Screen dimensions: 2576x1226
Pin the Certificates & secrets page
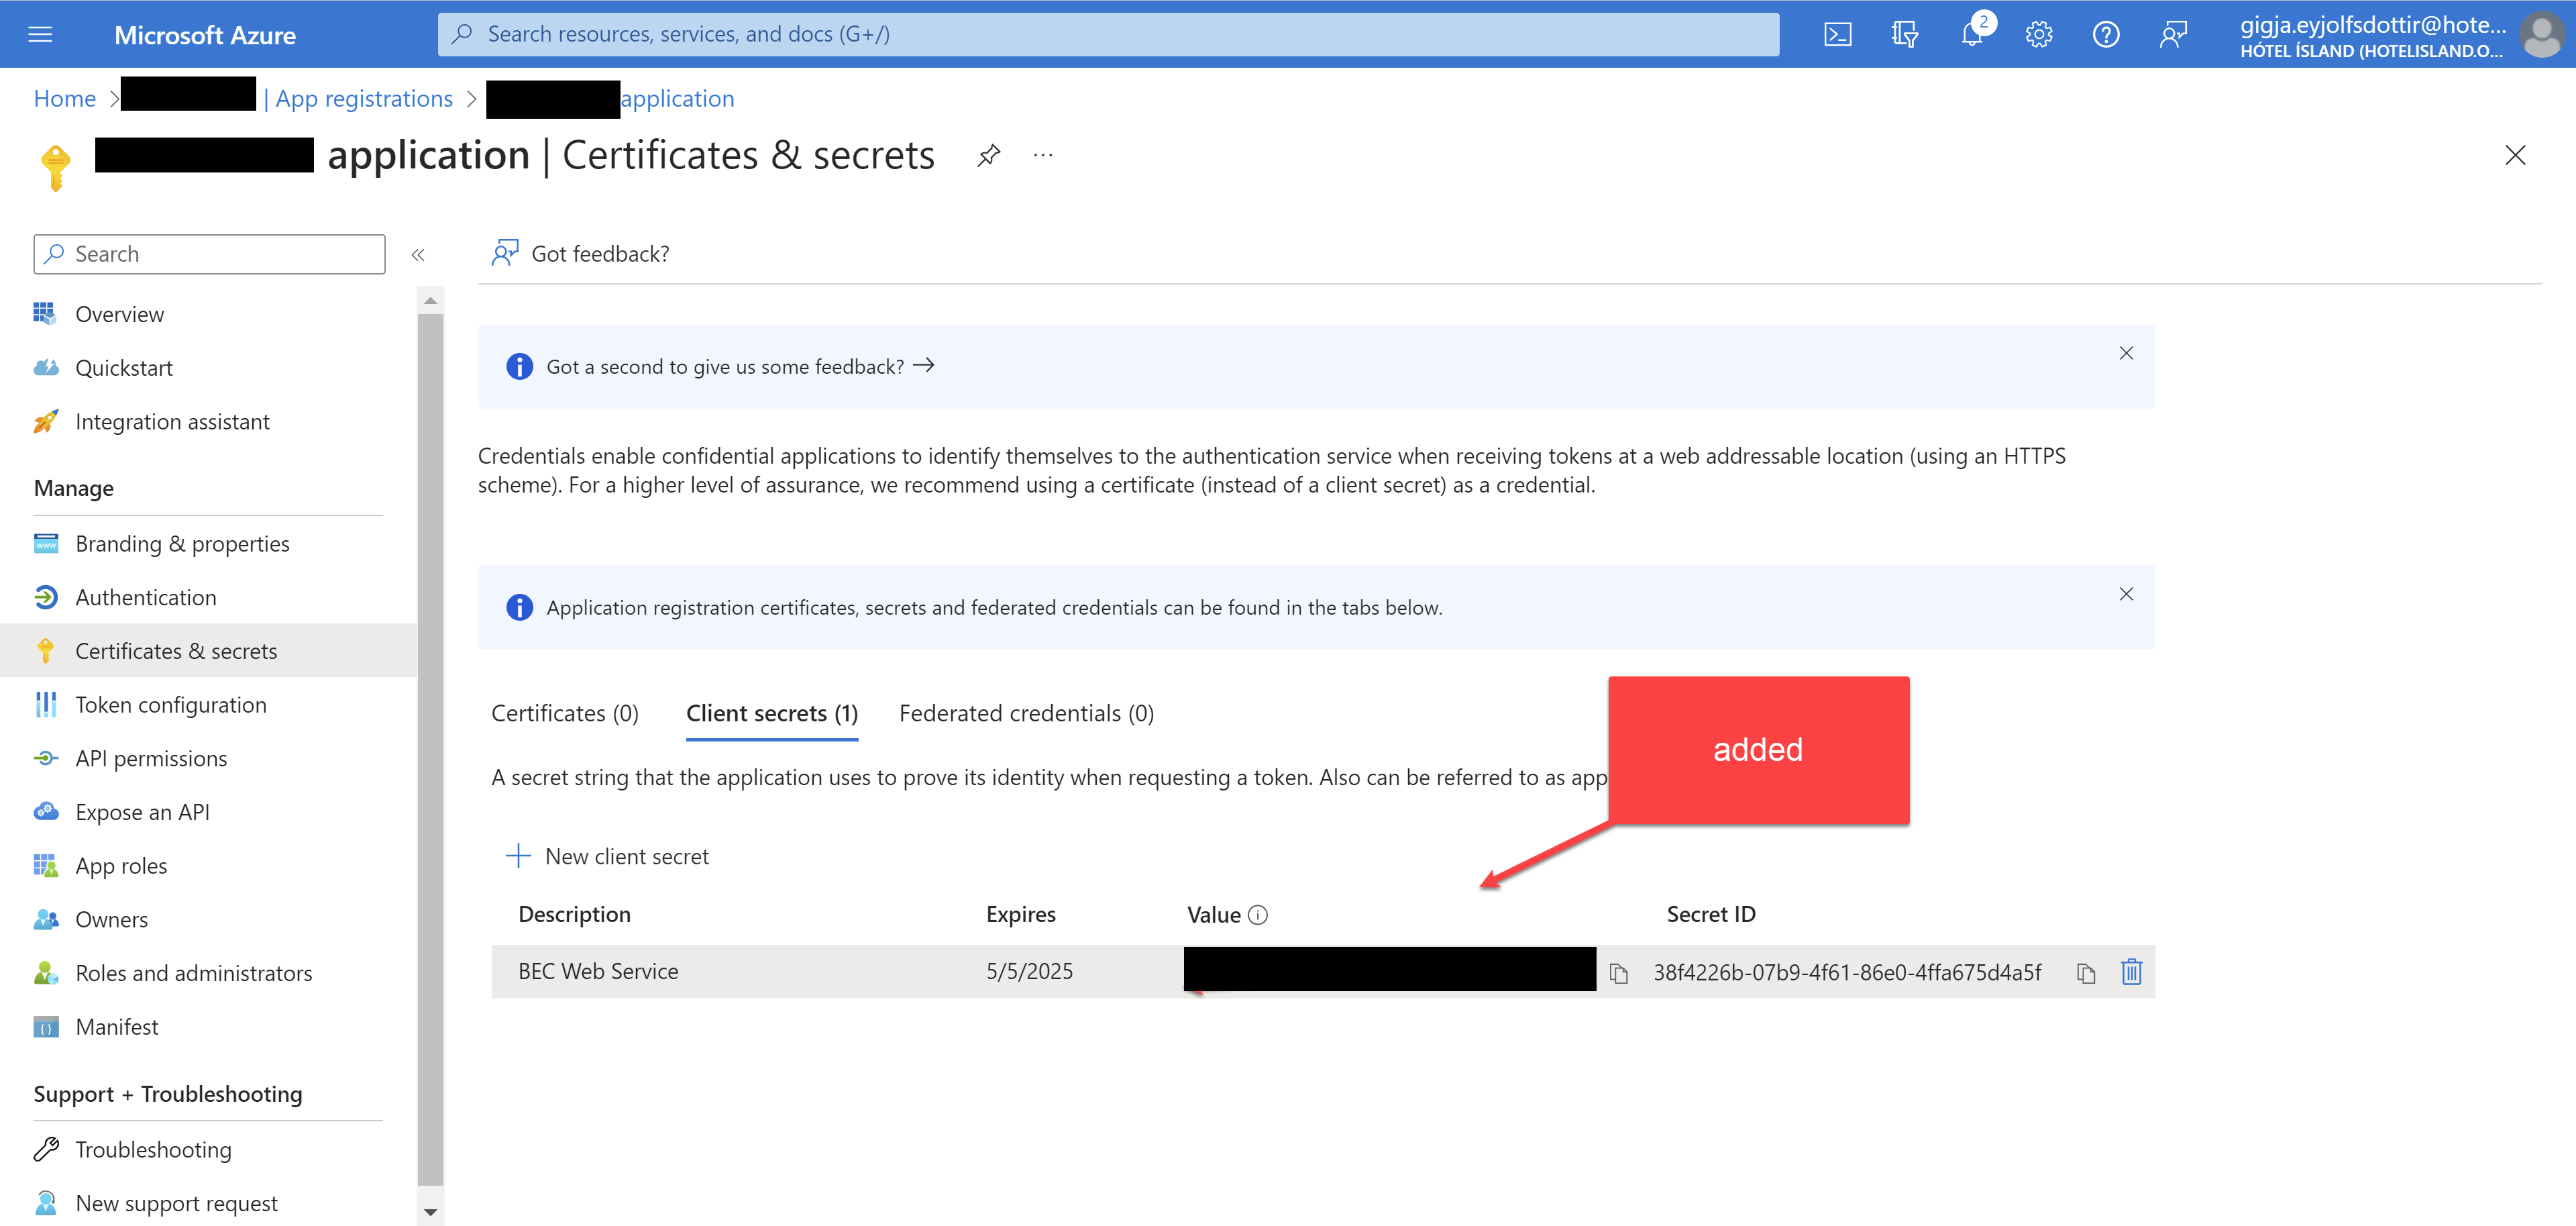coord(988,155)
